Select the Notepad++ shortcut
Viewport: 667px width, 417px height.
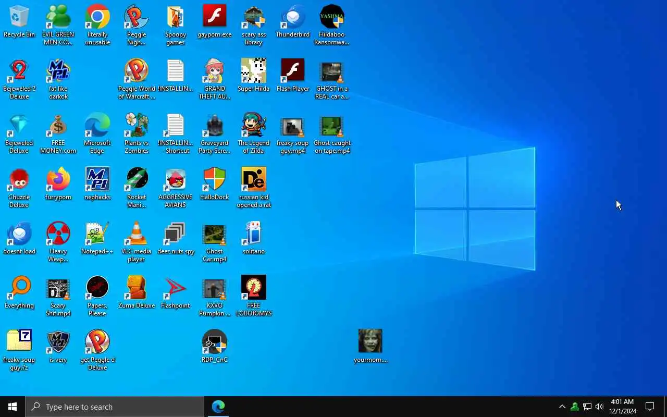pyautogui.click(x=97, y=234)
